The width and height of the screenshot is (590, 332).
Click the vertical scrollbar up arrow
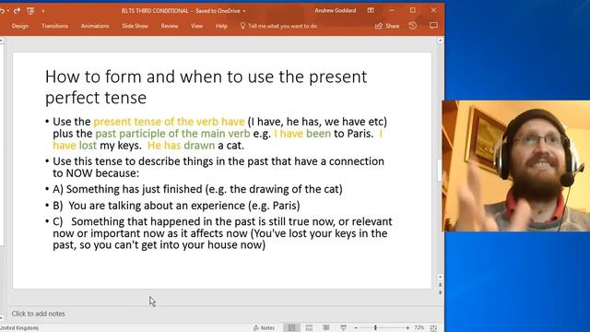click(441, 41)
